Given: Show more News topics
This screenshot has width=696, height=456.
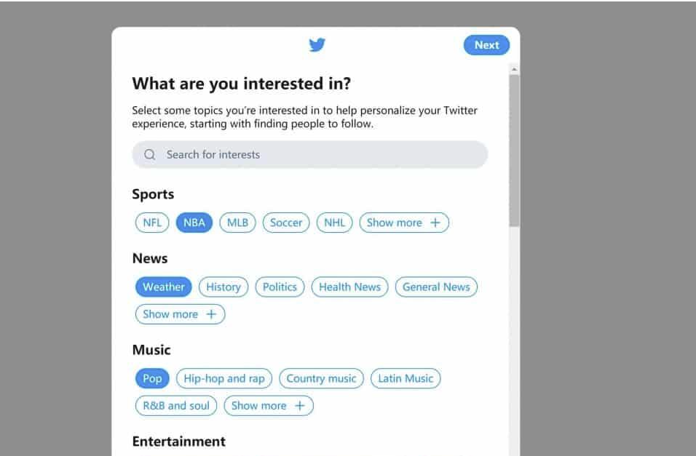Looking at the screenshot, I should point(180,314).
